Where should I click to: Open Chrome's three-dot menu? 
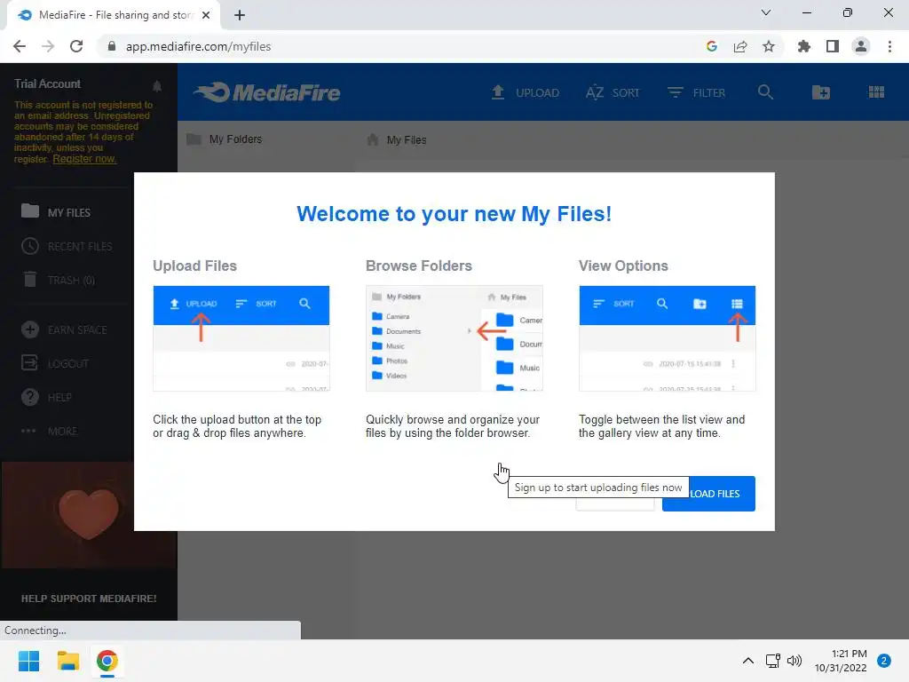click(x=889, y=46)
